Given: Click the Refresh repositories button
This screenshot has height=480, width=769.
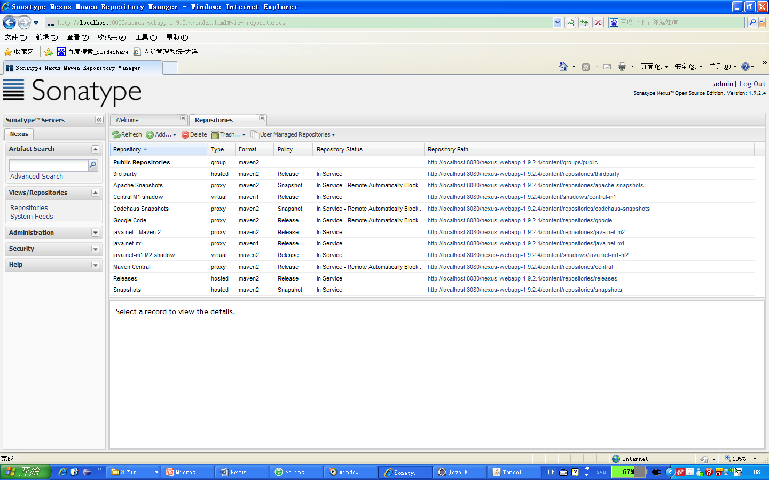Looking at the screenshot, I should point(127,134).
